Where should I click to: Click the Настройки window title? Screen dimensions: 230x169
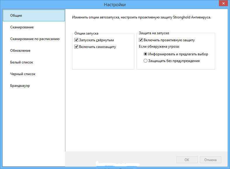pyautogui.click(x=115, y=5)
